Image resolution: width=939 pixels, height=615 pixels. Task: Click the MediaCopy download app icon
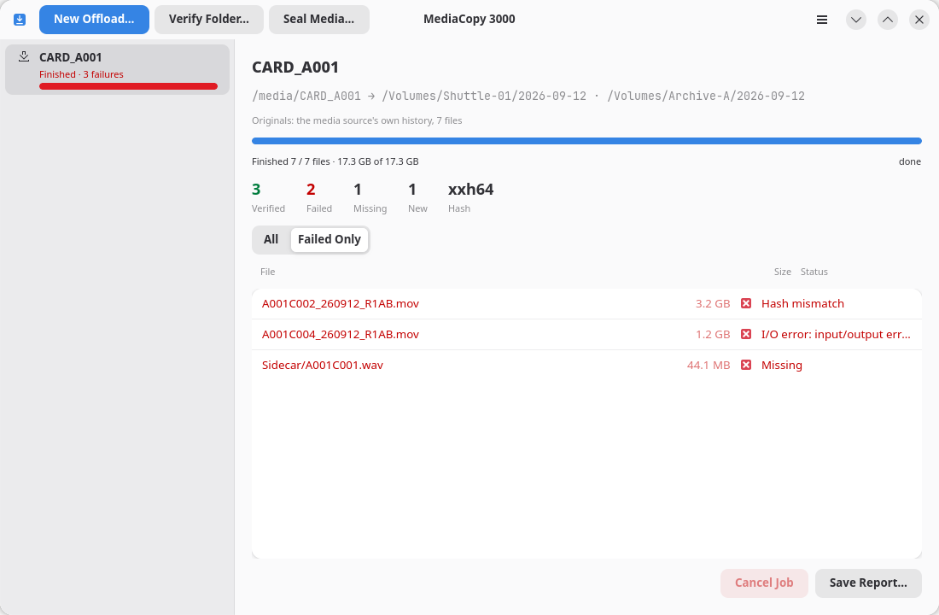[20, 20]
